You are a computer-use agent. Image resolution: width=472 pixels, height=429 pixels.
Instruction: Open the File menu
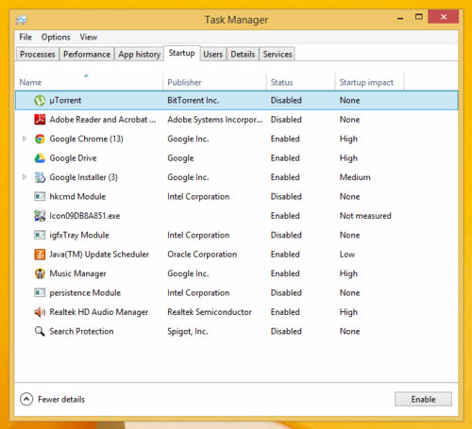point(25,37)
